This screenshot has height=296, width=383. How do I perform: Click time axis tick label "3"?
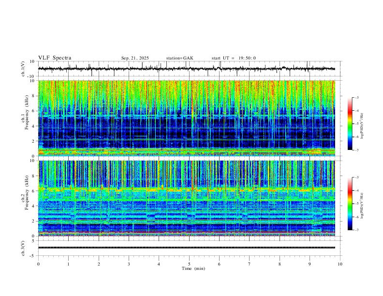pos(129,264)
